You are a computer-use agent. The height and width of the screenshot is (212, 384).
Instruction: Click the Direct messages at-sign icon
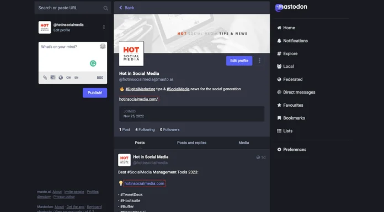pos(279,92)
